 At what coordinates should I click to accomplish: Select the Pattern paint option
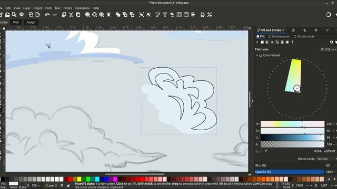tap(282, 42)
